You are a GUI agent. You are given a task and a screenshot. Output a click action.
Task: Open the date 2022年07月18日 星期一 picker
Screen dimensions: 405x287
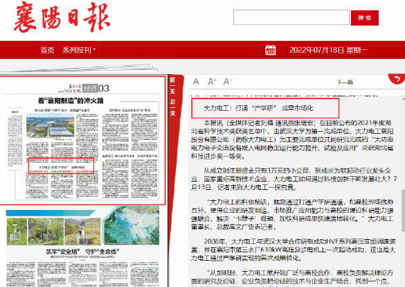329,50
